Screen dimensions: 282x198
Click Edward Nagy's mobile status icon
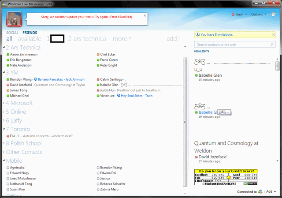(x=8, y=173)
